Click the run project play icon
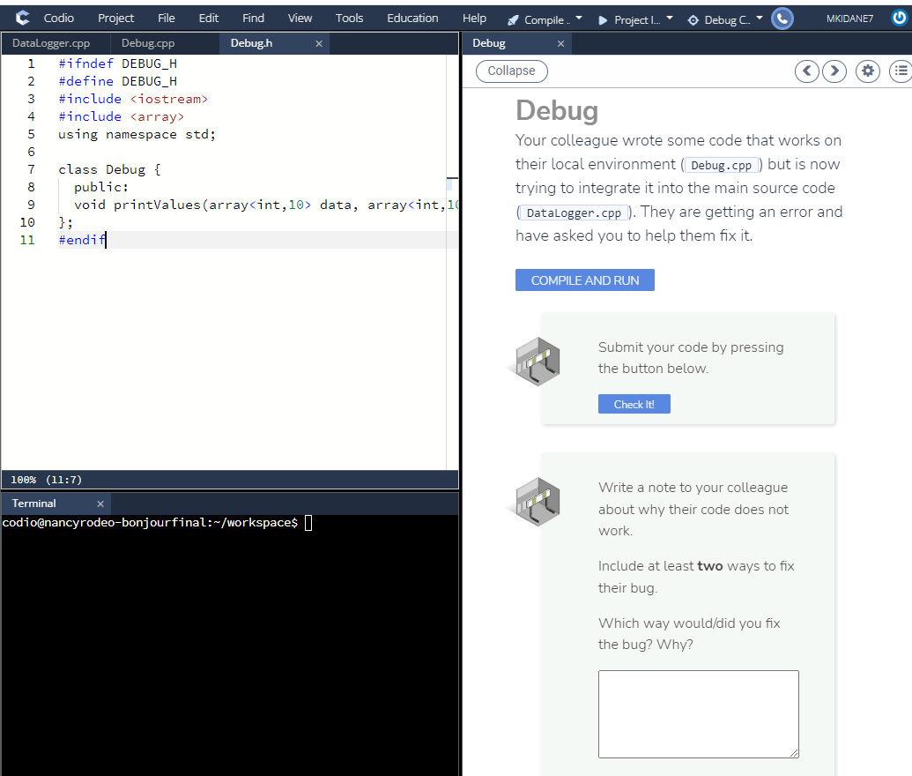 603,18
